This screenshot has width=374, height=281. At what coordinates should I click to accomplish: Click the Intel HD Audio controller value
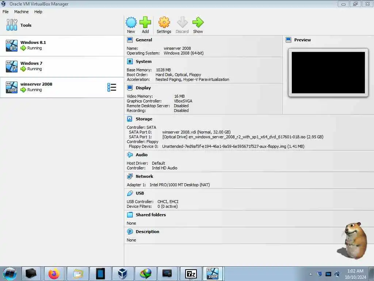click(x=165, y=168)
